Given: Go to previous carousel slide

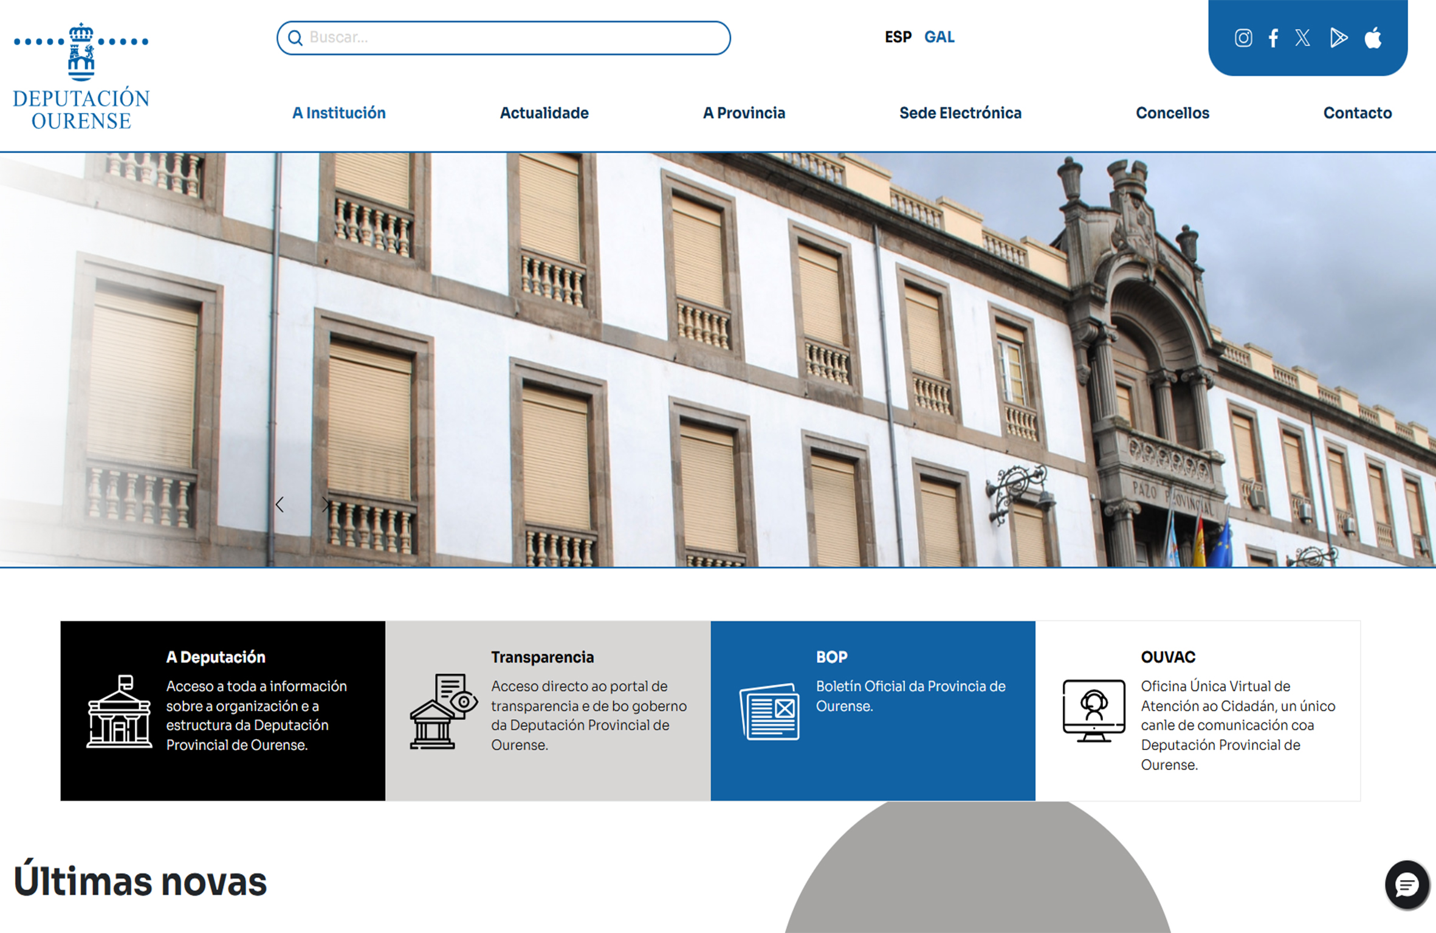Looking at the screenshot, I should click(x=280, y=504).
